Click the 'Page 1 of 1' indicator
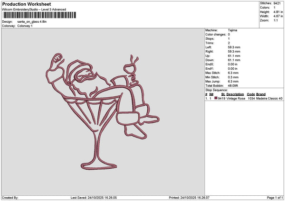The height and width of the screenshot is (201, 285). [x=275, y=198]
